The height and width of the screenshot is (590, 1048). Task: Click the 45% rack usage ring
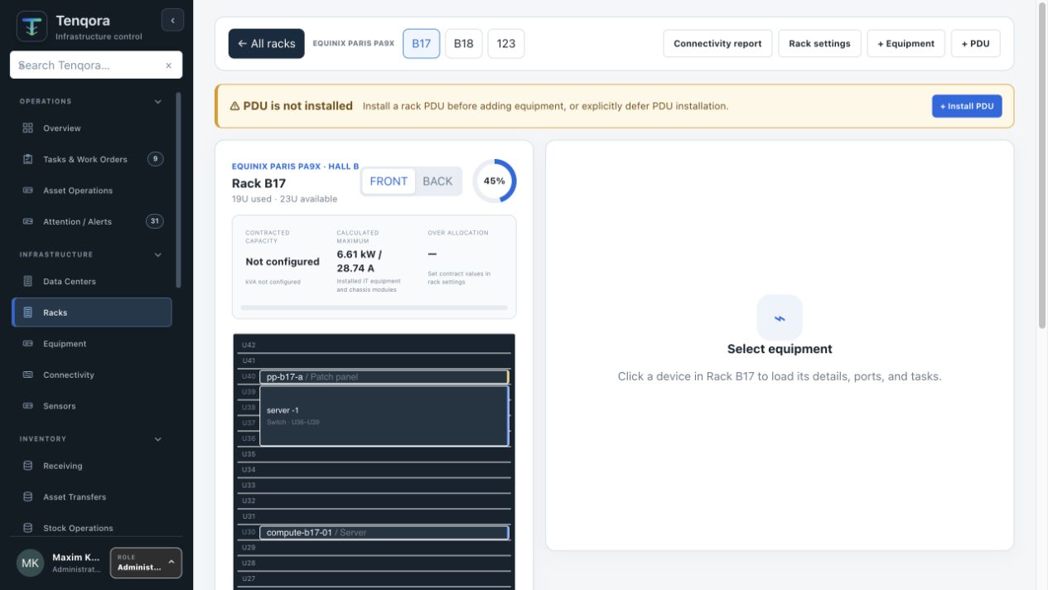point(495,181)
